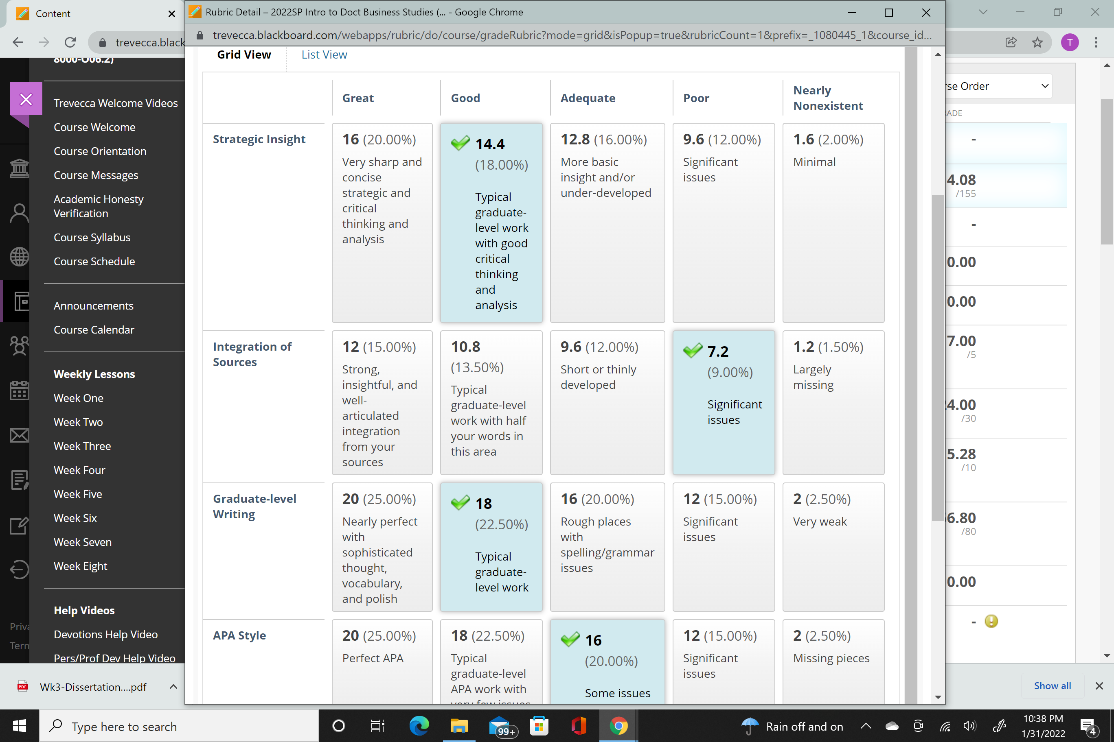This screenshot has height=742, width=1114.
Task: Bookmark the page with the star icon
Action: click(1037, 42)
